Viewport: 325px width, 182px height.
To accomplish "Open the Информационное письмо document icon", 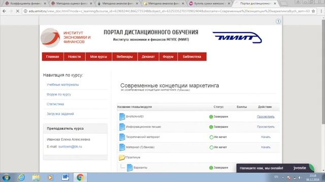I will pos(122,127).
